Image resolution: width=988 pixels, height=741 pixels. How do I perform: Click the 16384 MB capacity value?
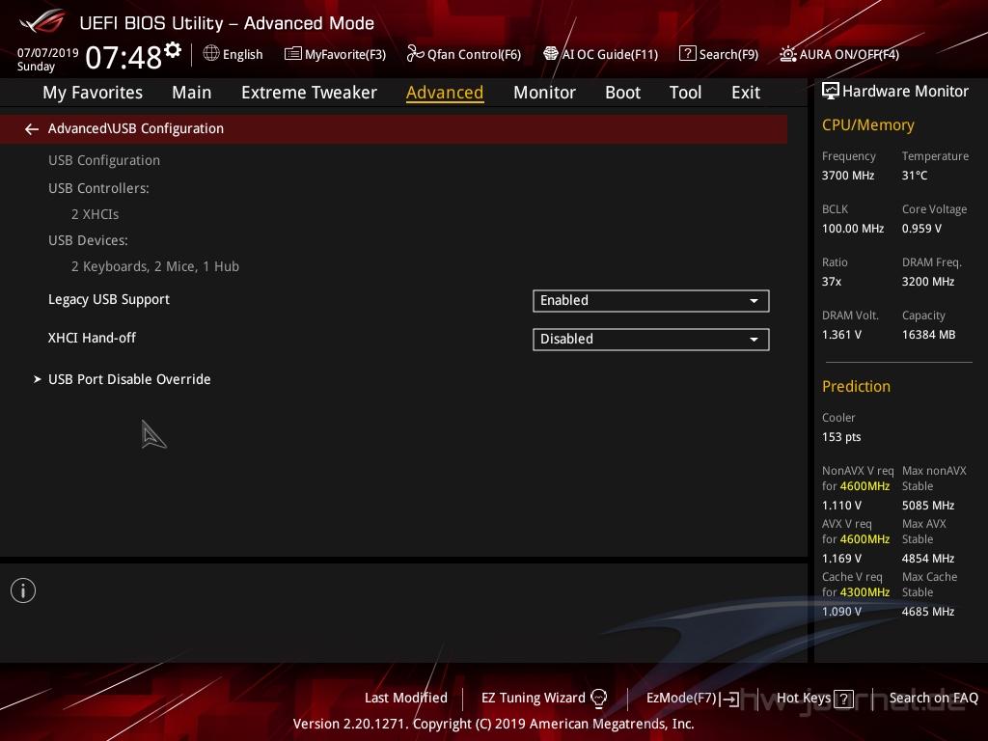928,335
